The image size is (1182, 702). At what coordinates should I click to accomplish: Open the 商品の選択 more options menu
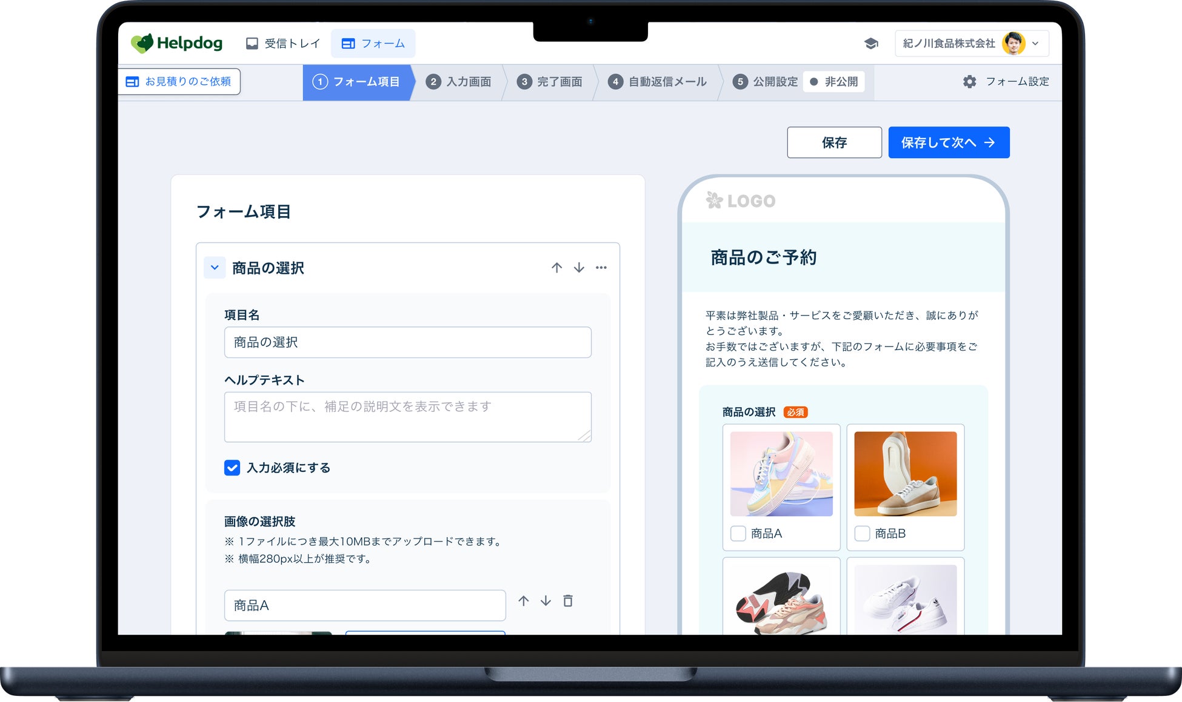(601, 268)
